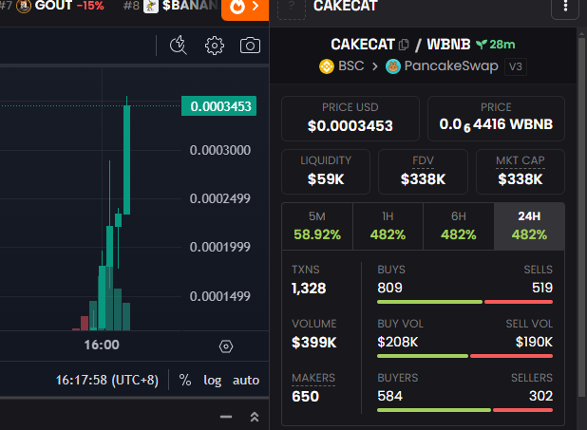
Task: Click the BUY VOL value $208K
Action: [x=398, y=342]
